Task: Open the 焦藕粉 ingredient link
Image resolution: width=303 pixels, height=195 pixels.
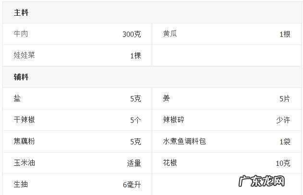Action: [24, 141]
